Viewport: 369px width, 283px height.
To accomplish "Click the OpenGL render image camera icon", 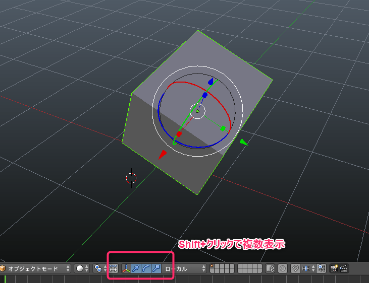I will click(x=334, y=269).
